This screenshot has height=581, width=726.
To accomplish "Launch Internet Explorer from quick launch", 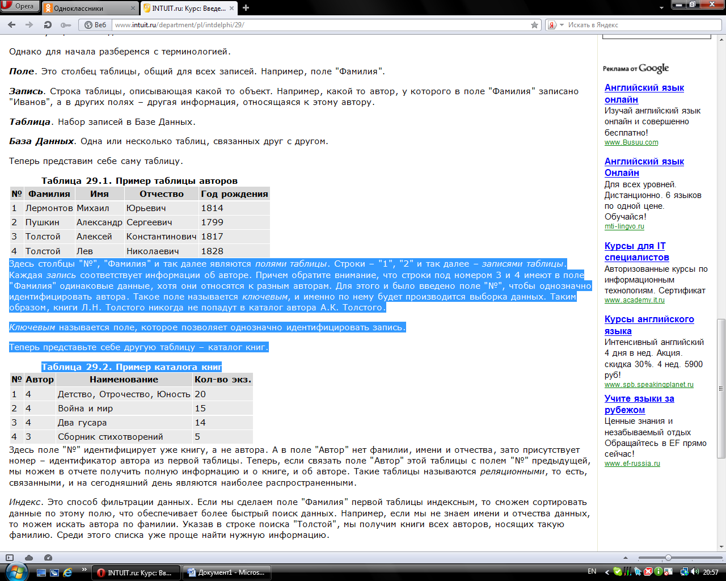I will pyautogui.click(x=68, y=572).
